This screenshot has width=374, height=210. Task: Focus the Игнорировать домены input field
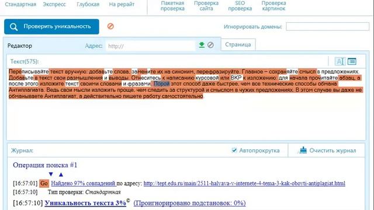(x=327, y=26)
